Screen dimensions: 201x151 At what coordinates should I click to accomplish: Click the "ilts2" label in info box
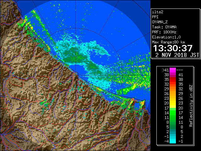click(158, 12)
